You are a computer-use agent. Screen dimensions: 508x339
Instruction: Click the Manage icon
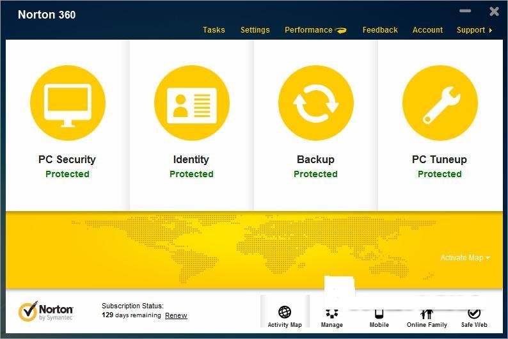[332, 313]
